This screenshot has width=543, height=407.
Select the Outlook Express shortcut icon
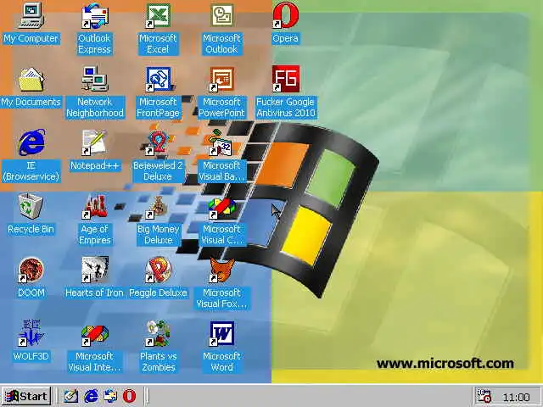94,16
